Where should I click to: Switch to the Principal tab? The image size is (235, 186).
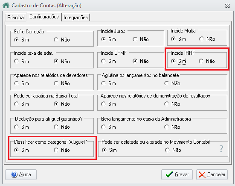click(x=16, y=18)
